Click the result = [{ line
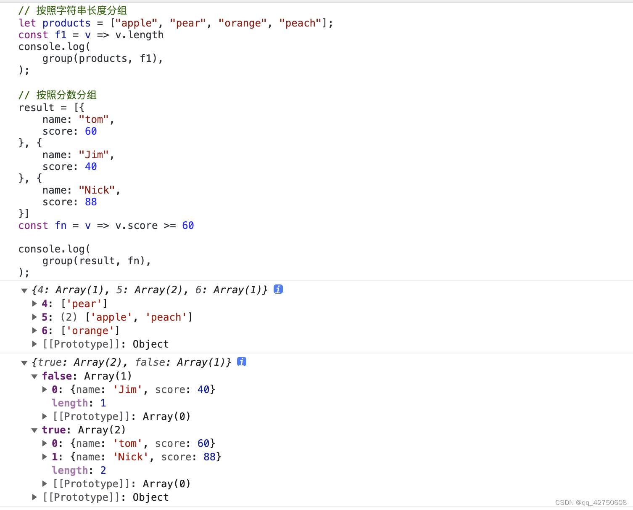 tap(52, 108)
